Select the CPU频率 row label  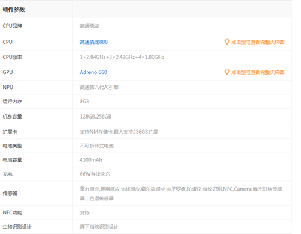click(x=13, y=57)
